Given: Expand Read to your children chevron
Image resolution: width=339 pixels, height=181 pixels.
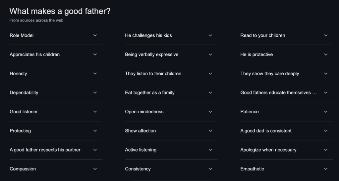Looking at the screenshot, I should pos(326,35).
